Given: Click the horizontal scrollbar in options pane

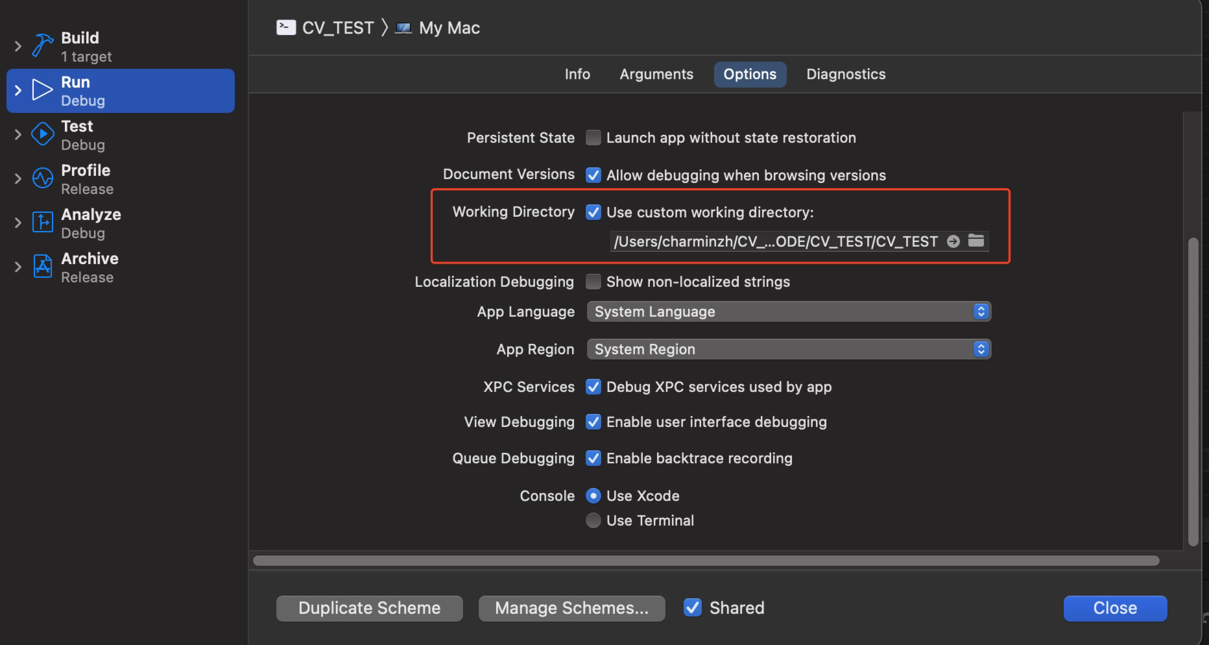Looking at the screenshot, I should point(706,561).
